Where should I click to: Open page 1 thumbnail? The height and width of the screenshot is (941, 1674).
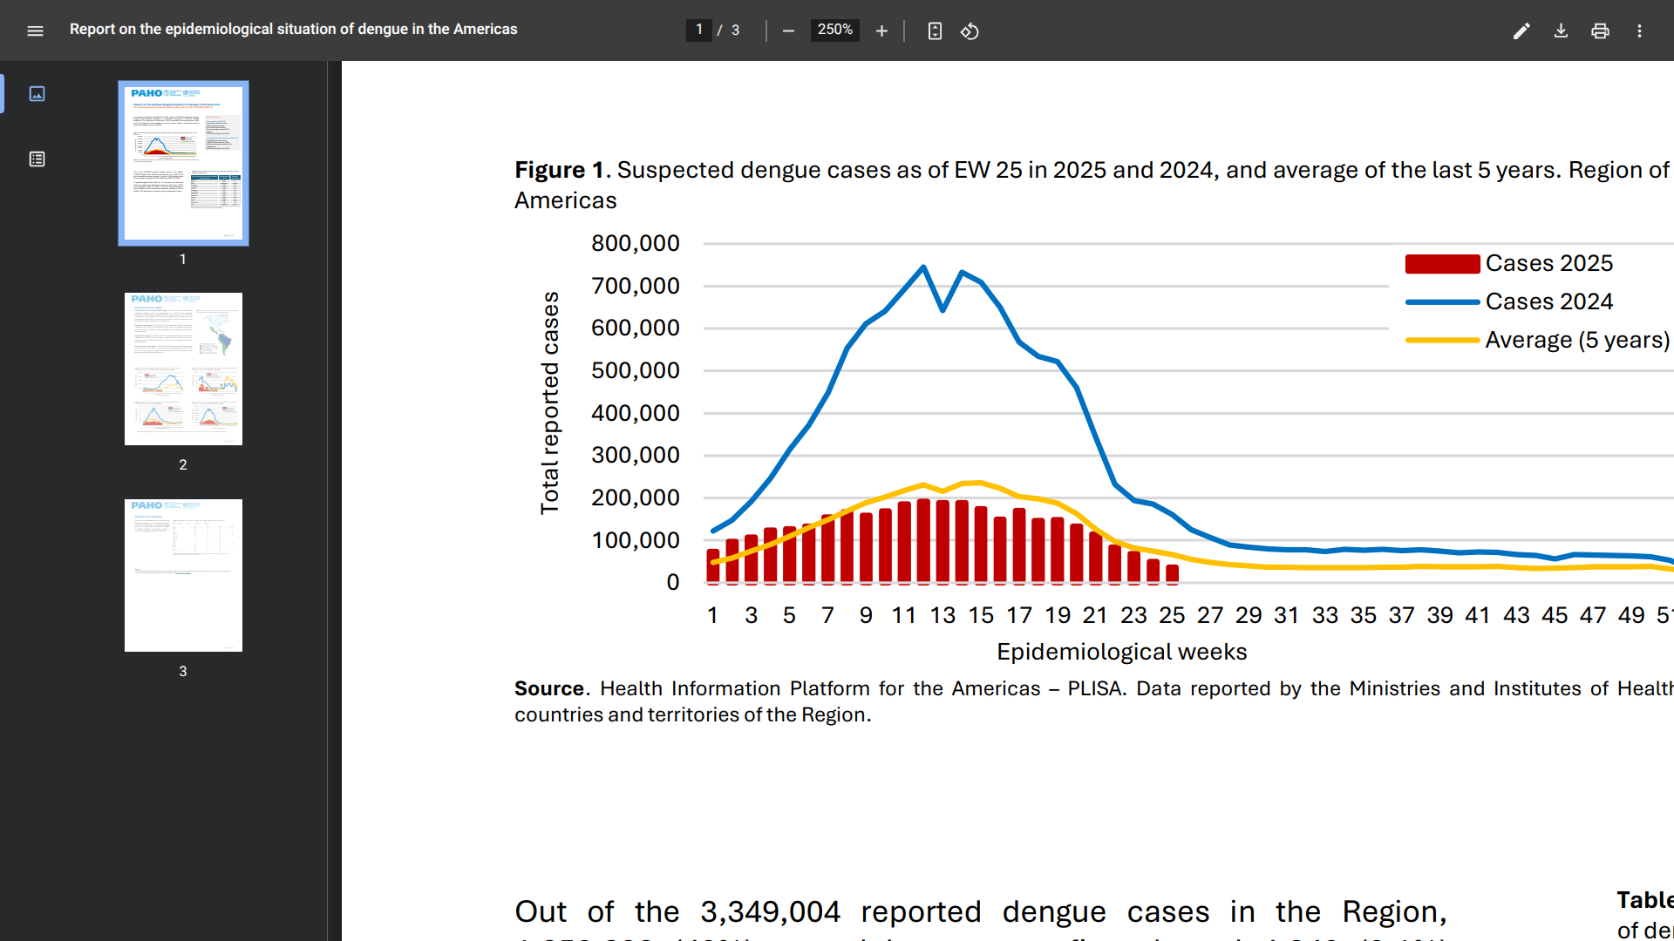(183, 163)
